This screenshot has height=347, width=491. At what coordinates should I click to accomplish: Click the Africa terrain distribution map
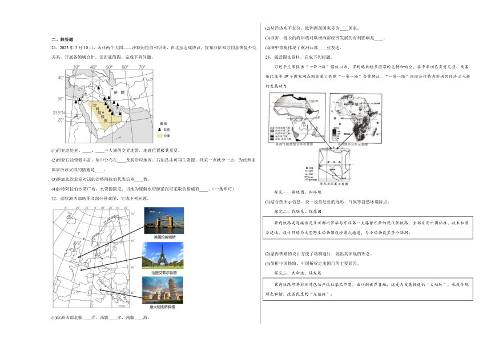356,118
